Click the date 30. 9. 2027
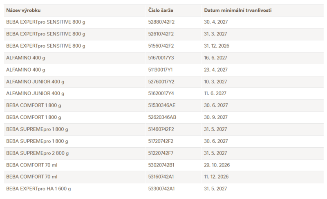 point(216,117)
